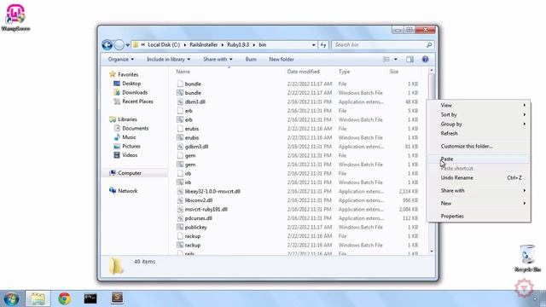Open the Windows Start menu orb
The image size is (546, 307).
click(11, 298)
